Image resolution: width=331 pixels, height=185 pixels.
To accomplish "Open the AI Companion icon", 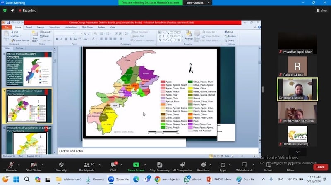I will [x=182, y=164].
